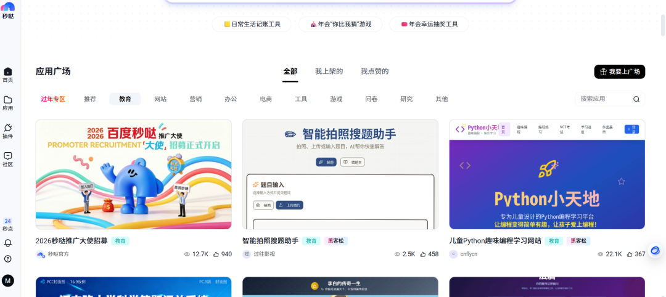
Task: Click view count eye icon for 2.5K
Action: 397,254
